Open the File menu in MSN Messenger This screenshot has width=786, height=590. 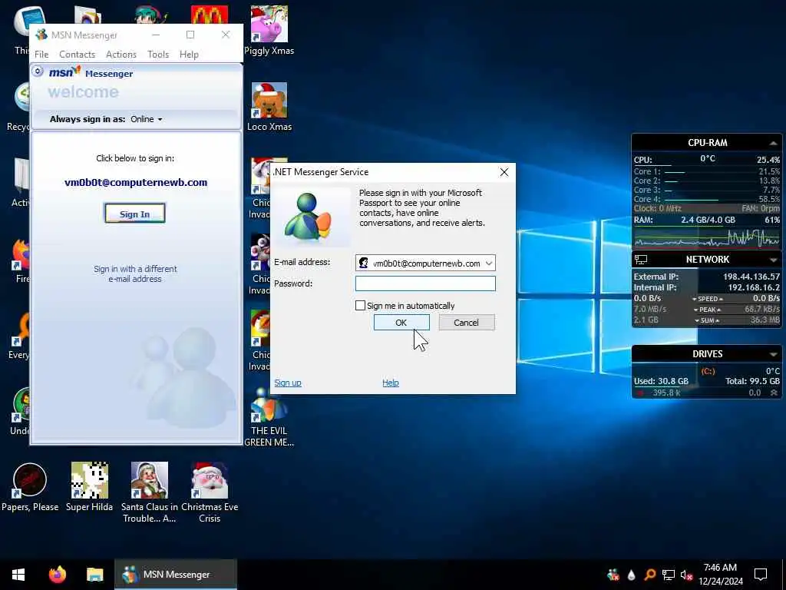click(41, 55)
